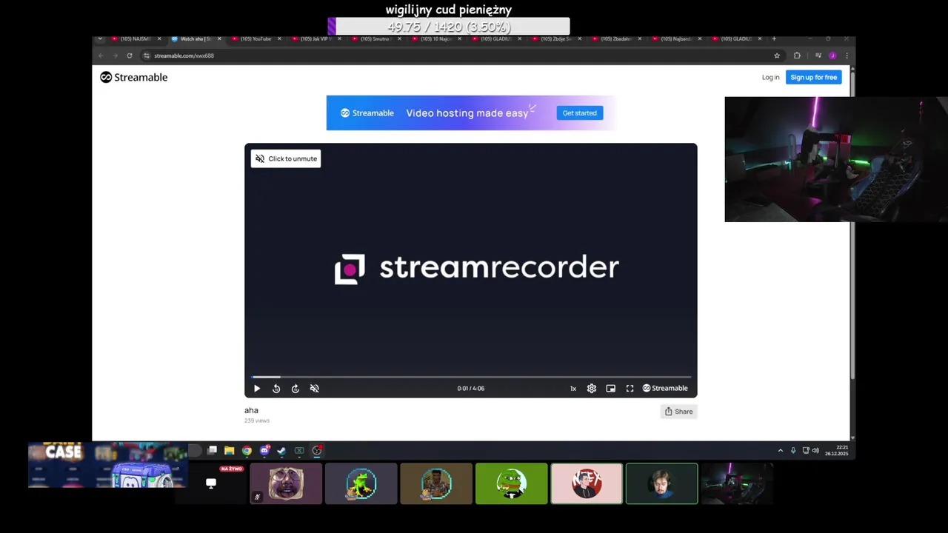948x533 pixels.
Task: Open the Chrome profile avatar
Action: [x=832, y=56]
